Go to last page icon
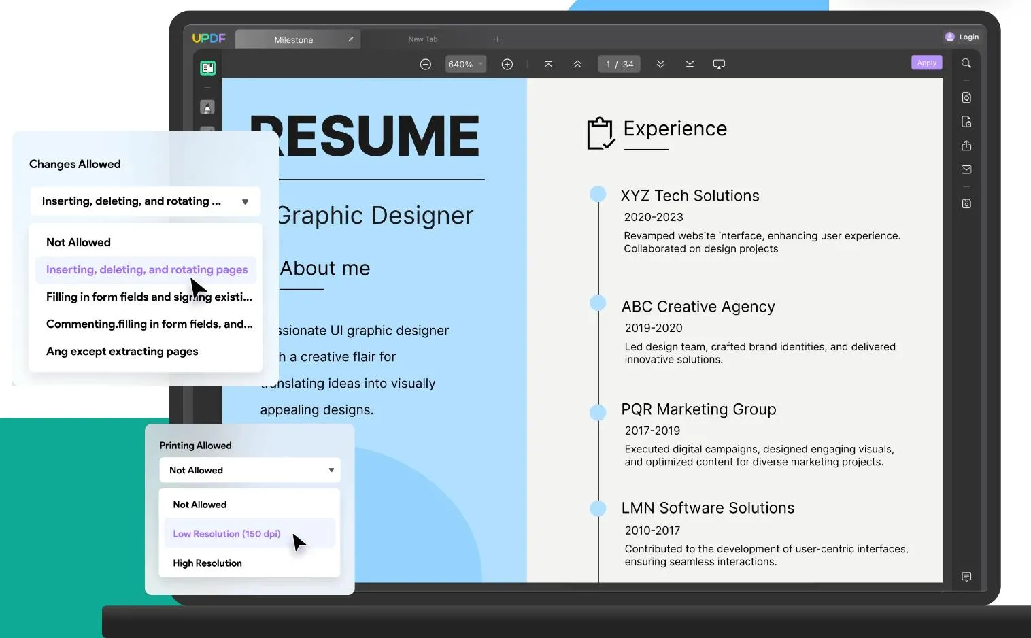This screenshot has height=638, width=1031. (690, 64)
